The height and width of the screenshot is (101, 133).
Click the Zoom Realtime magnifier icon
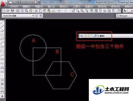click(x=78, y=11)
